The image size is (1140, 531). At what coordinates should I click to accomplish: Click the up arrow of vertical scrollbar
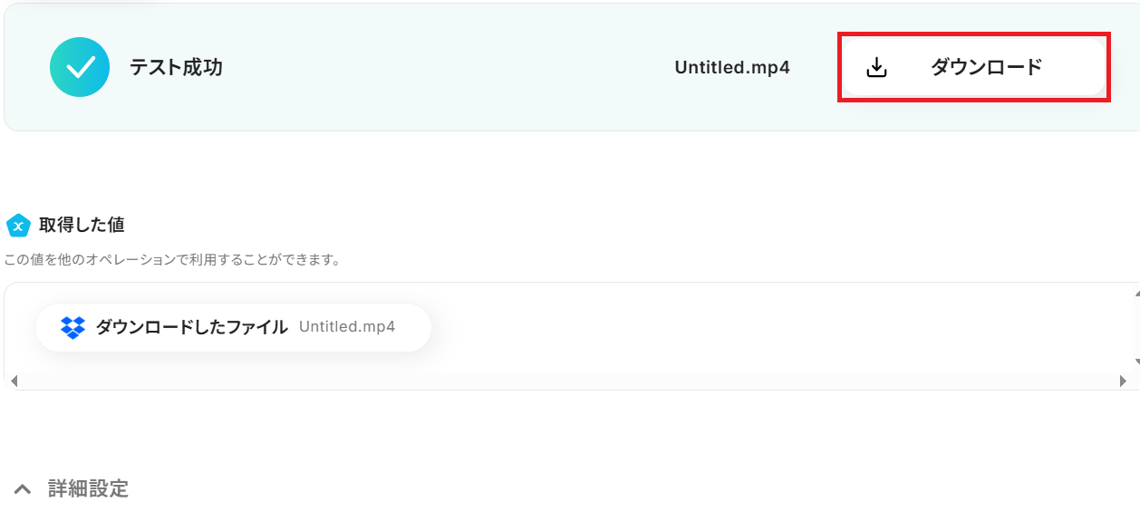point(1136,294)
